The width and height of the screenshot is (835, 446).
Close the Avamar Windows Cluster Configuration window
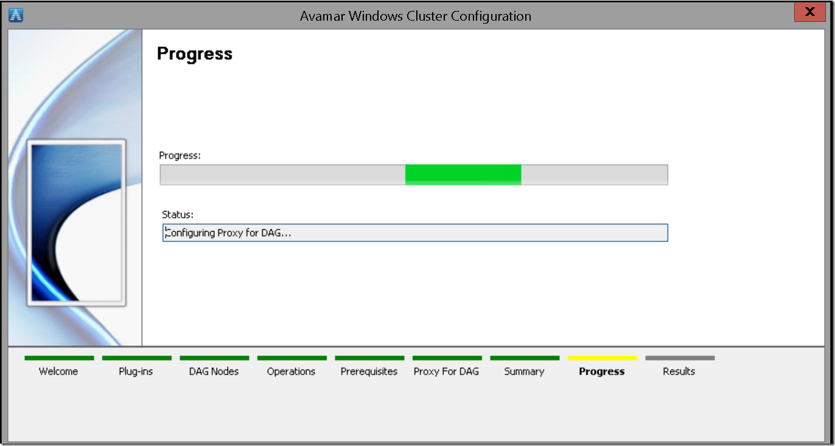[810, 12]
